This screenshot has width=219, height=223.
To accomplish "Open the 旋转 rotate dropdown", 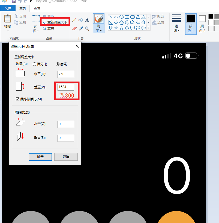I will [56, 28].
